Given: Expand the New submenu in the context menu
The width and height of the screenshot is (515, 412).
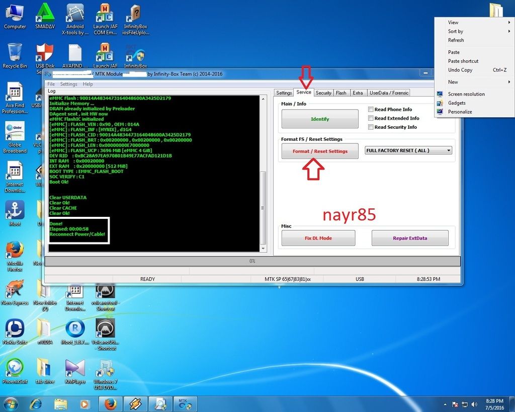Looking at the screenshot, I should (453, 82).
